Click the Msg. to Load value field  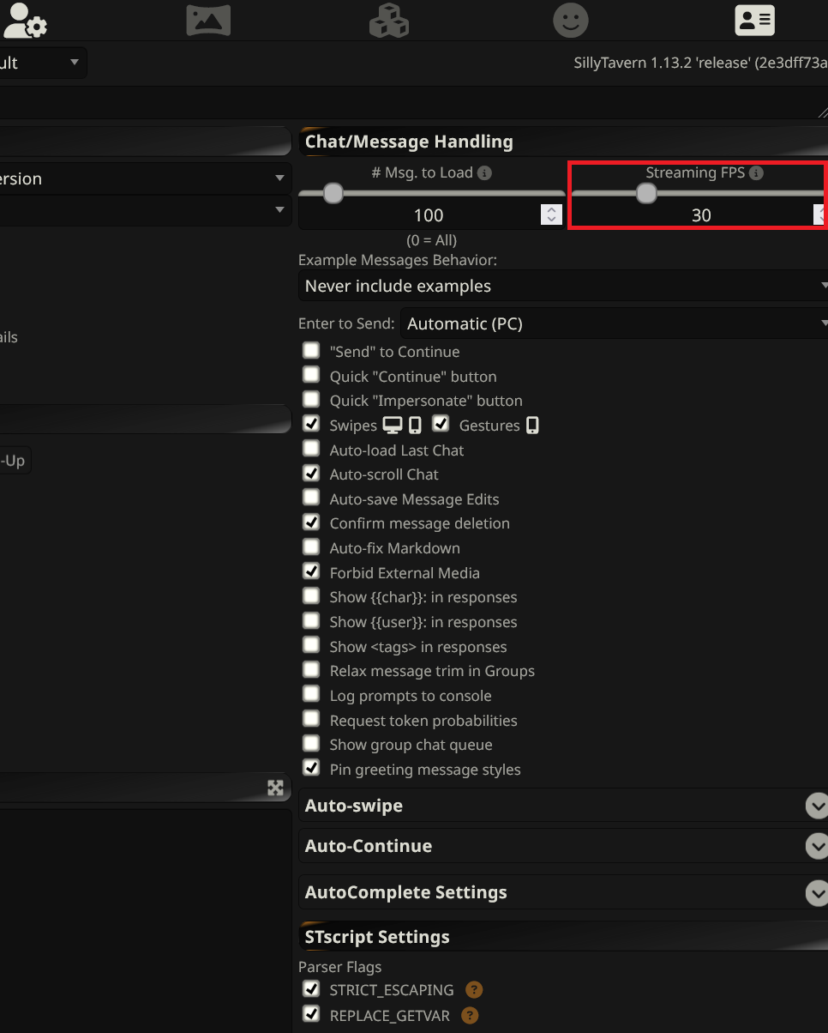click(429, 215)
